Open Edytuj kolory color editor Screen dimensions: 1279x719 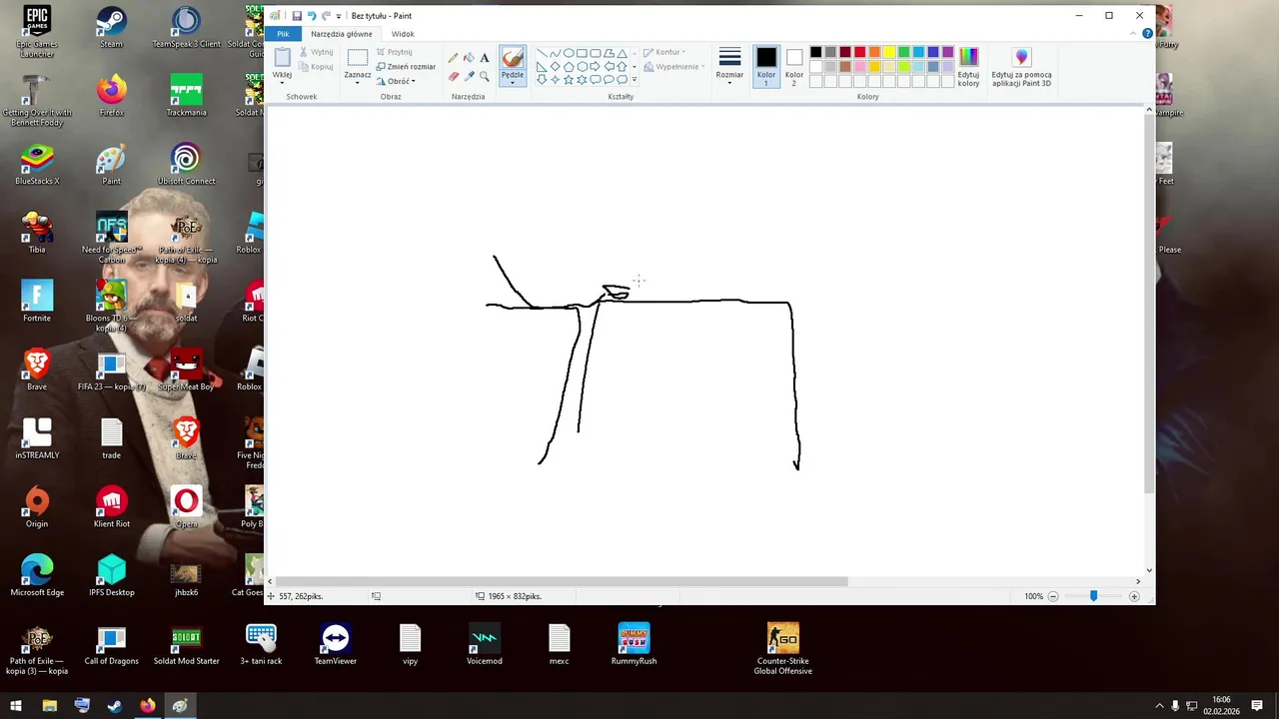pos(968,67)
